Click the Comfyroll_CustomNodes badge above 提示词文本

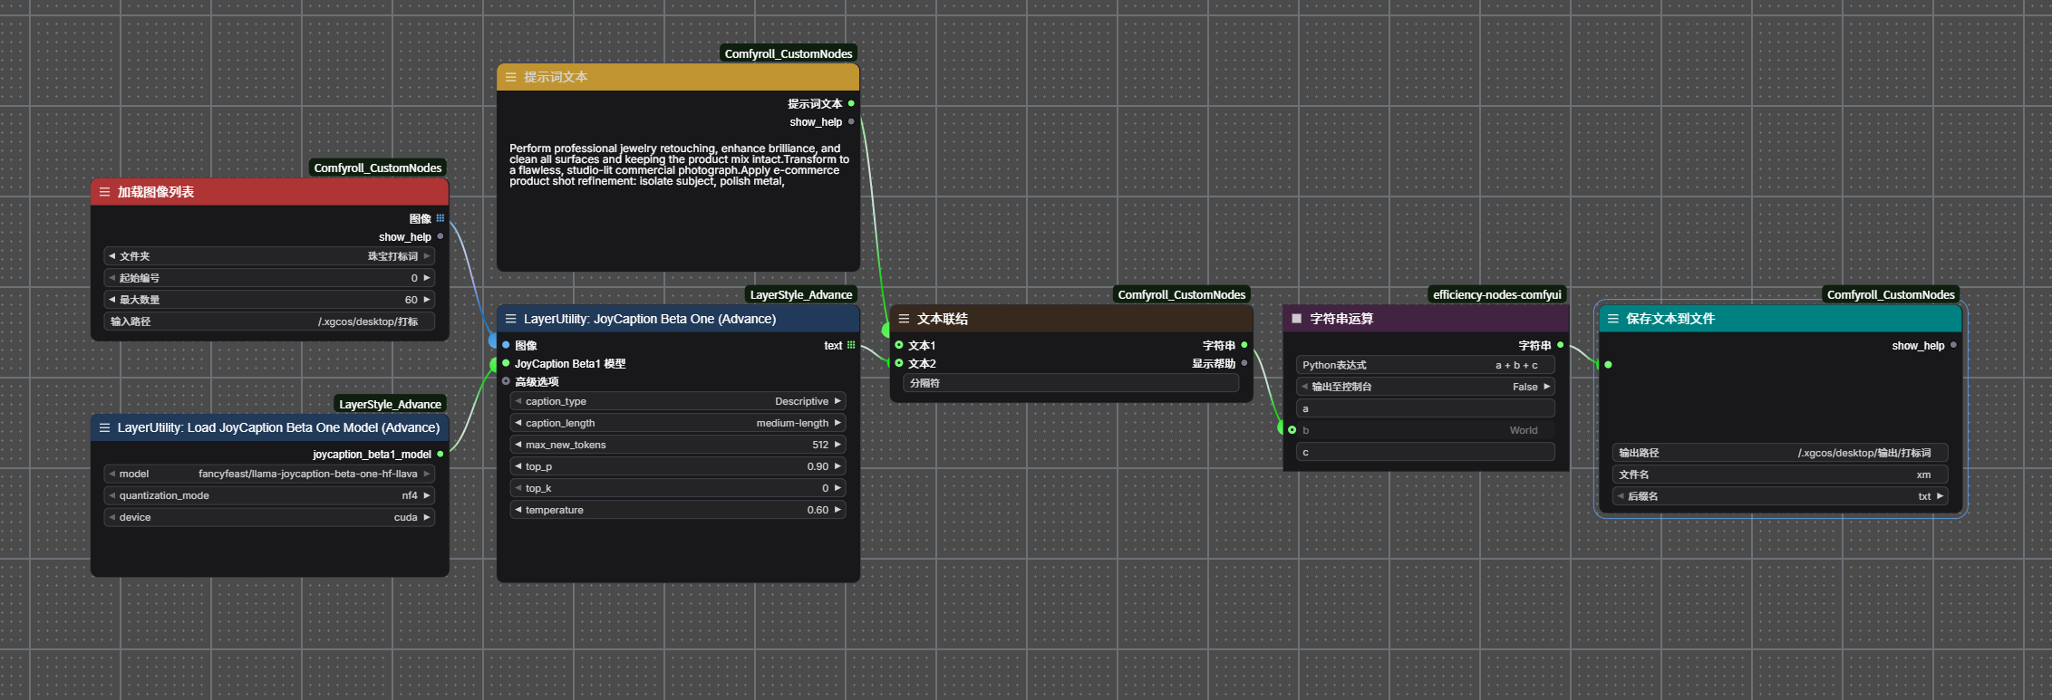point(789,53)
